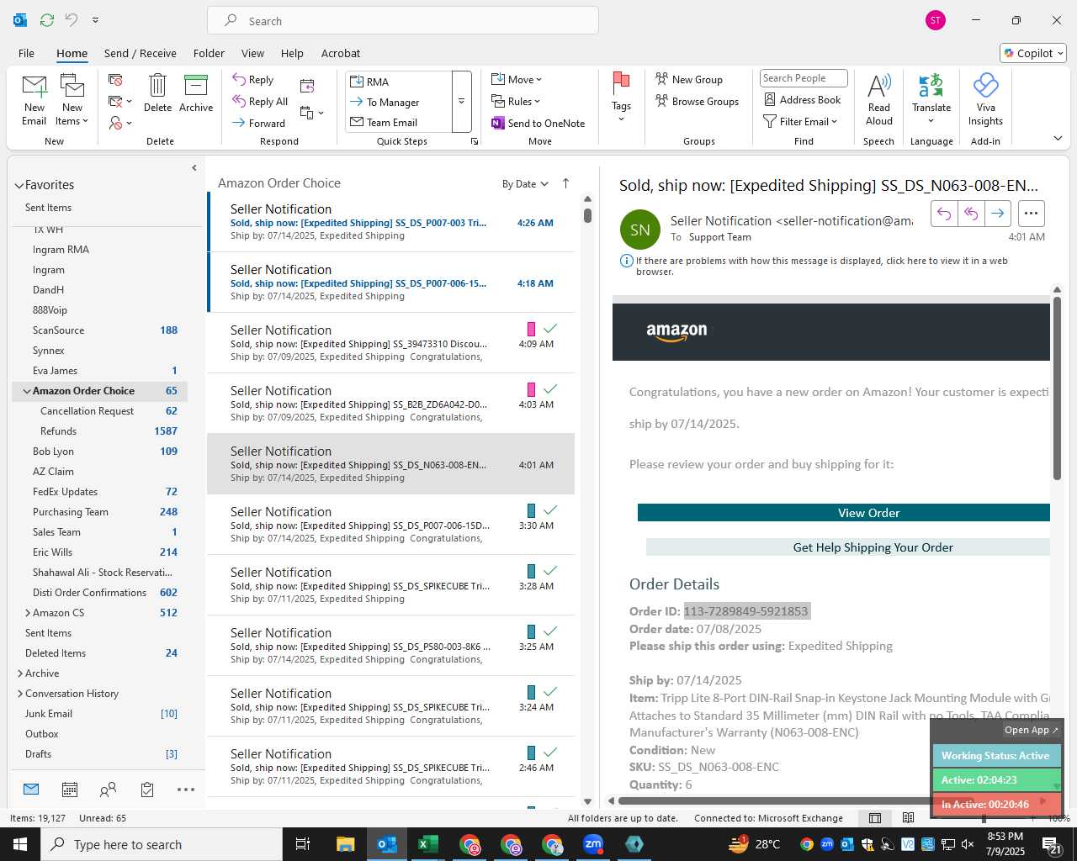Minimize the folder pane
This screenshot has height=861, width=1077.
pyautogui.click(x=194, y=168)
